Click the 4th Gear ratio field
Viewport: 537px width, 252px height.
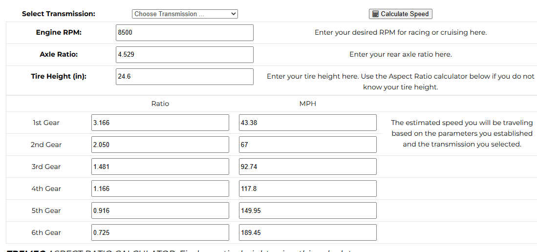(x=160, y=189)
